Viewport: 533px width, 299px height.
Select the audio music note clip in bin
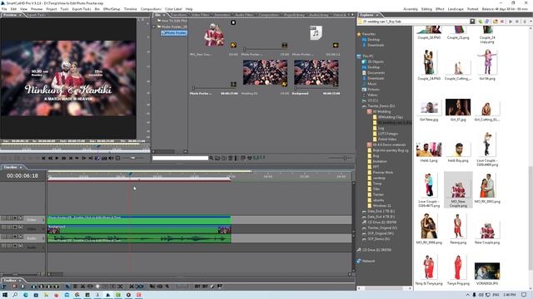(316, 33)
